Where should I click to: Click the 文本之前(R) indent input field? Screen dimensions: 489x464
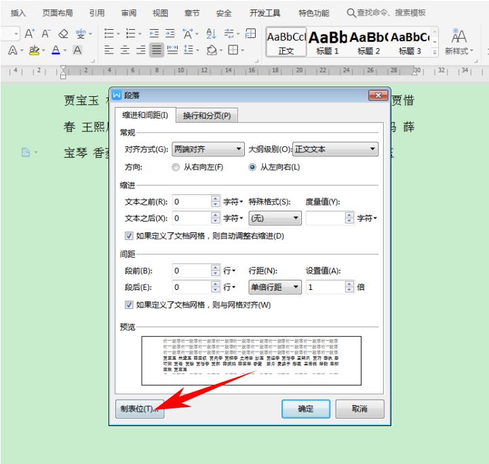pos(192,202)
